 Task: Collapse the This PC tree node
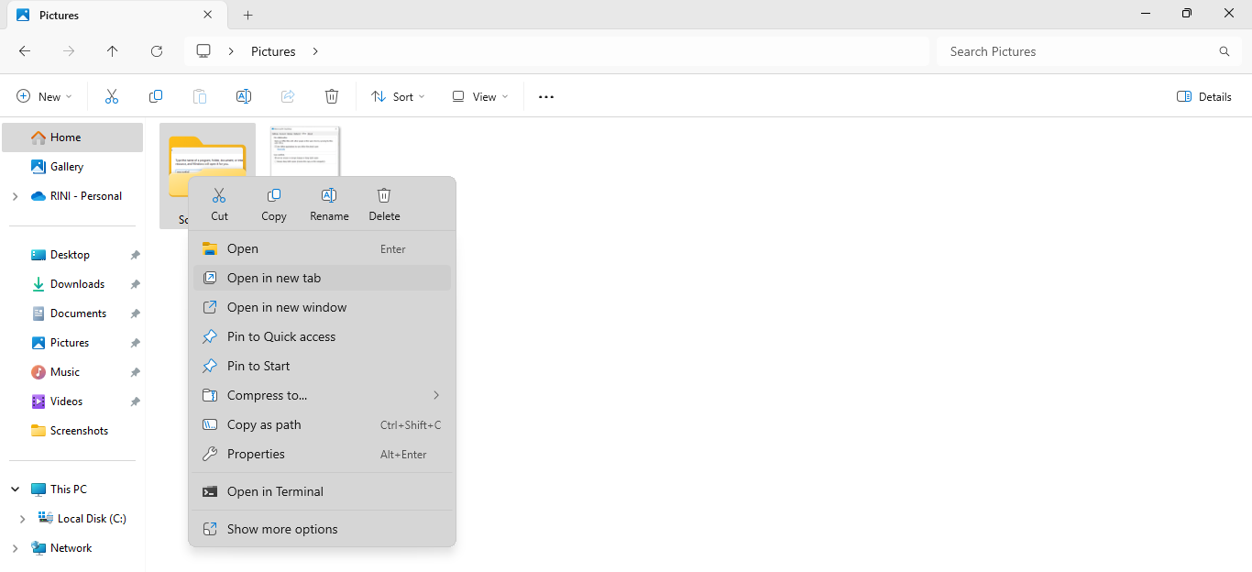[x=16, y=489]
